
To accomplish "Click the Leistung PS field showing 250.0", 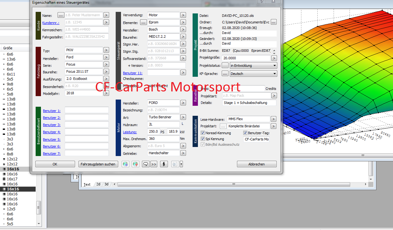I will [x=154, y=132].
